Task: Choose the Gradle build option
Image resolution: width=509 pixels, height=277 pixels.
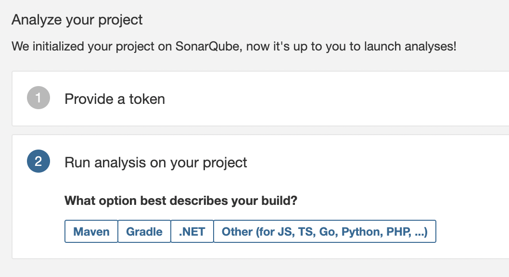Action: 144,232
